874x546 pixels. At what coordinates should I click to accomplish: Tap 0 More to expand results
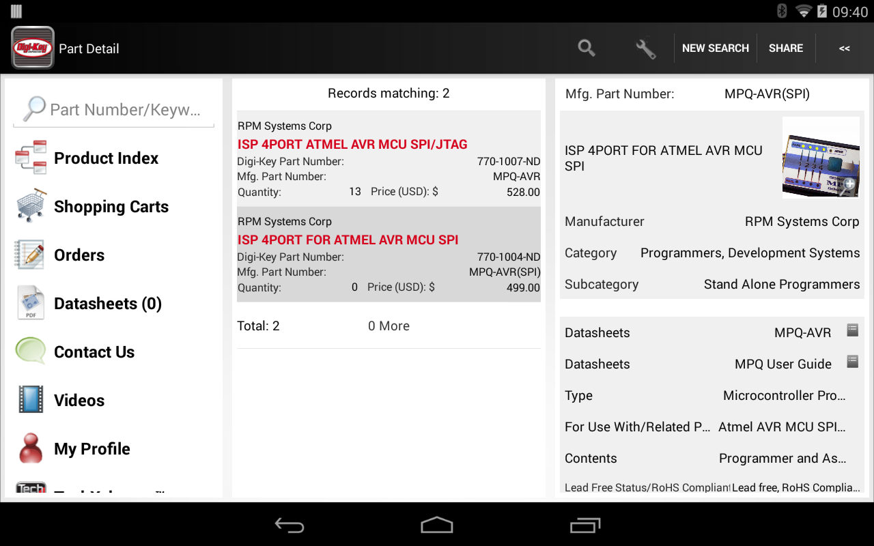[x=389, y=326]
